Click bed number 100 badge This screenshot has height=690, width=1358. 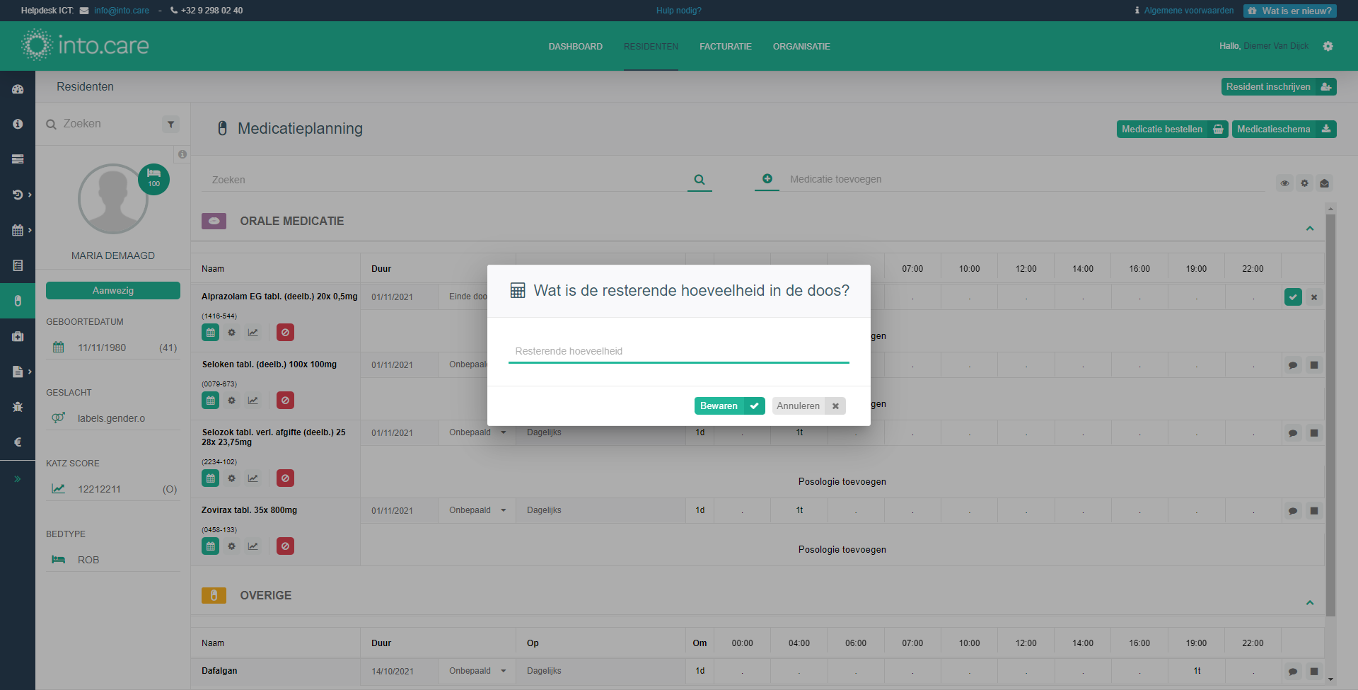[153, 179]
